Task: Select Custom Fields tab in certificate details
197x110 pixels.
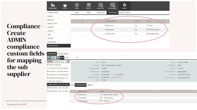Action: coord(81,85)
